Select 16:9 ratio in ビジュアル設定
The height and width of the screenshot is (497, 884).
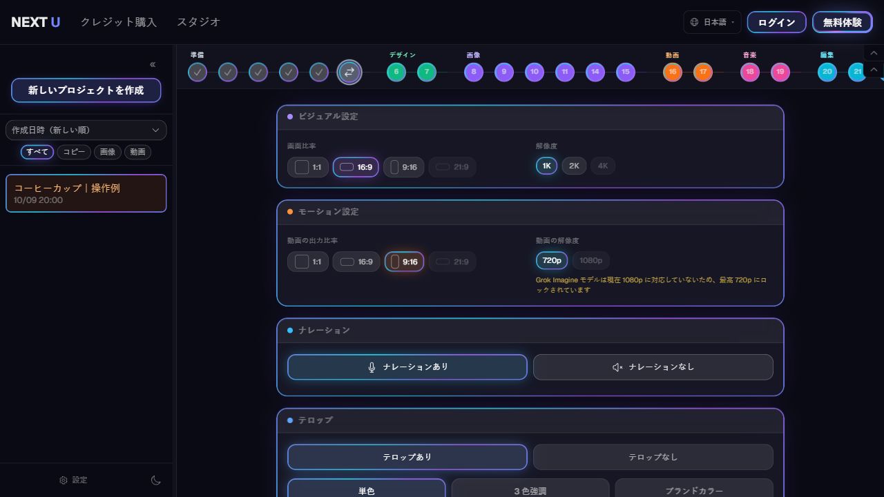tap(356, 167)
